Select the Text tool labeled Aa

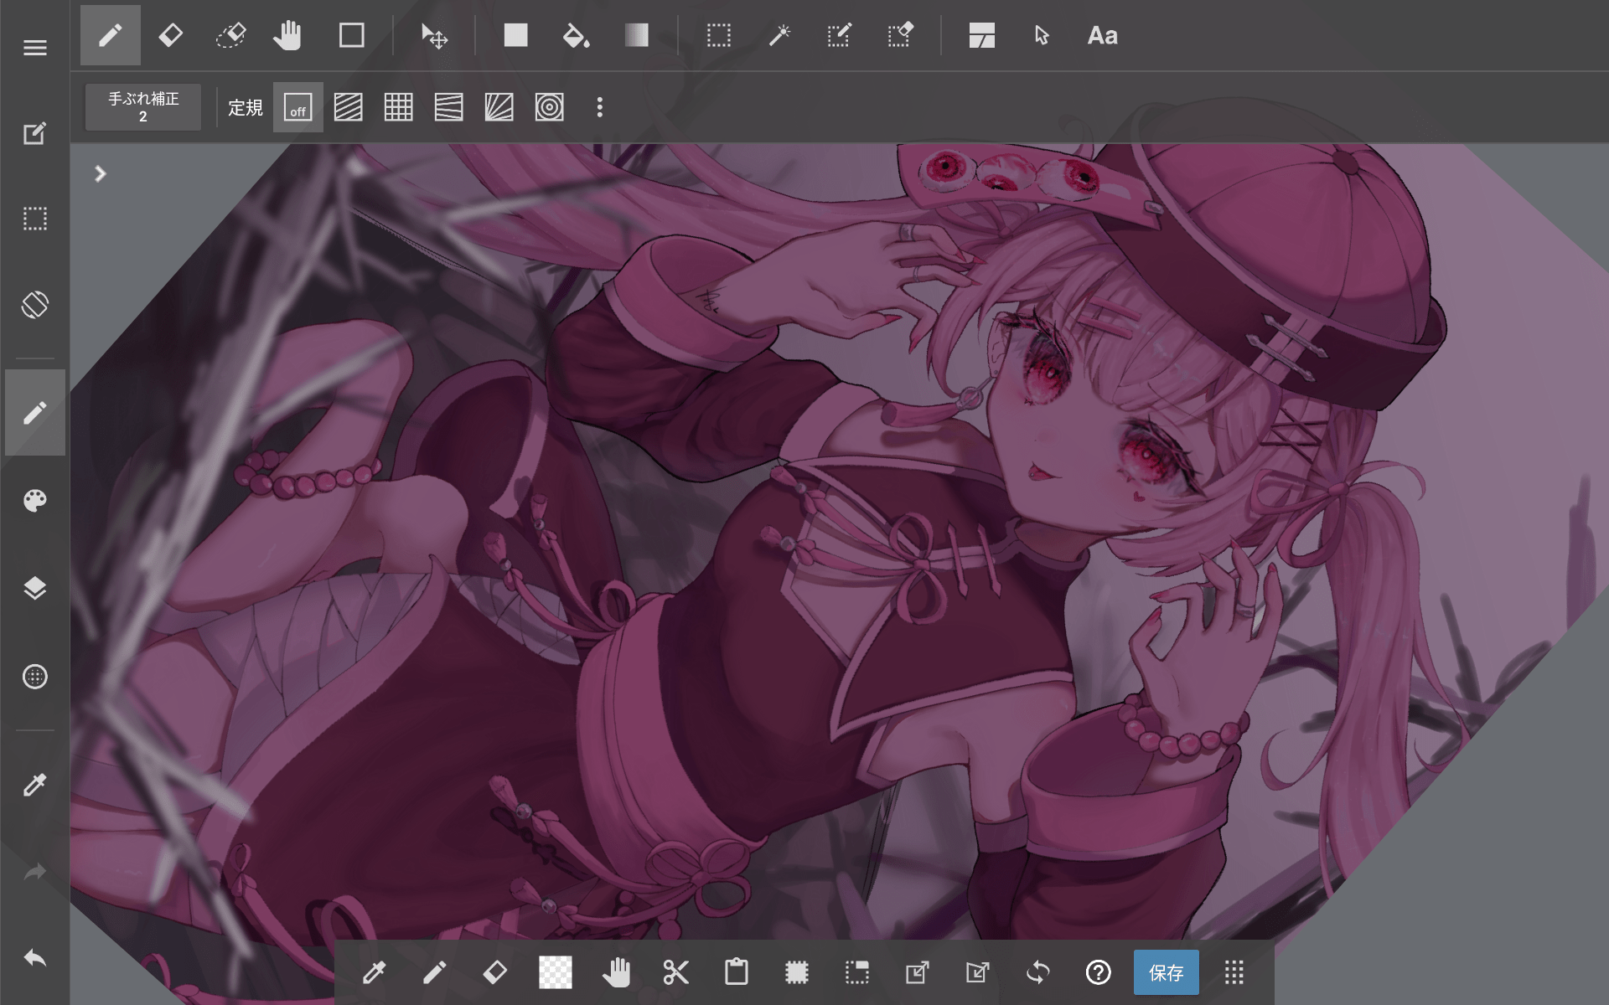(1102, 35)
